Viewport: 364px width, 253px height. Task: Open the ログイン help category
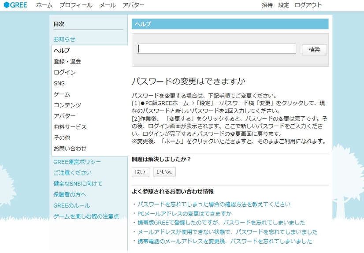tap(64, 72)
